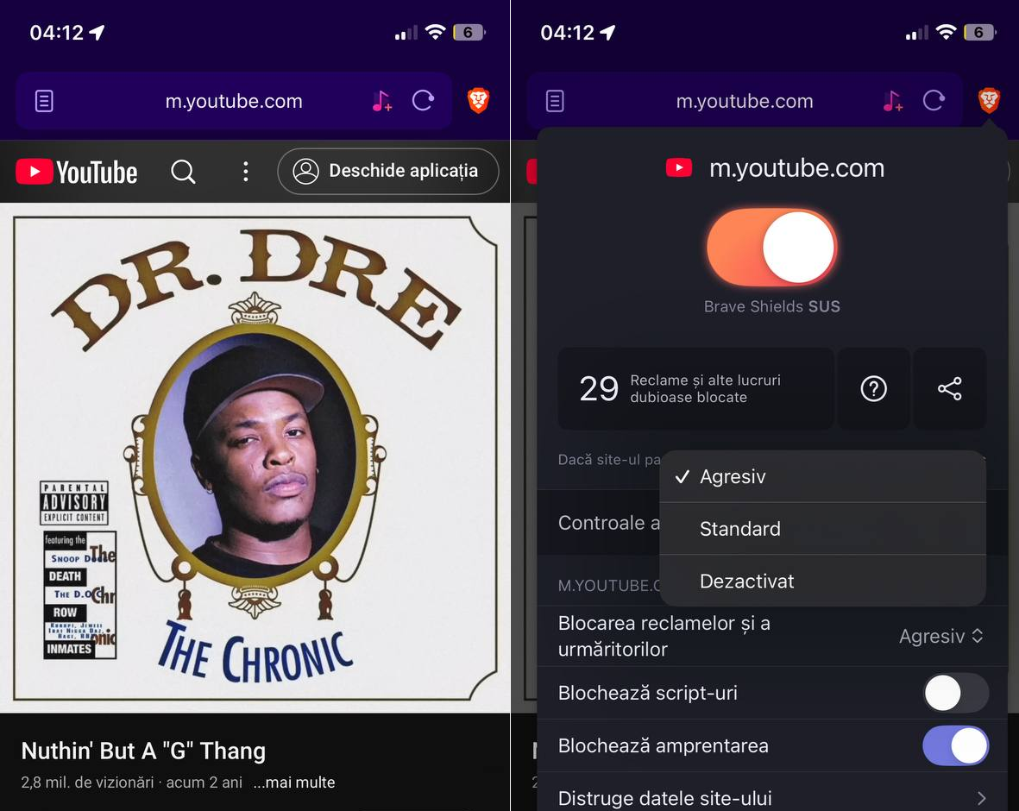This screenshot has height=811, width=1019.
Task: Open Distruge datele site-ului chevron
Action: (x=981, y=798)
